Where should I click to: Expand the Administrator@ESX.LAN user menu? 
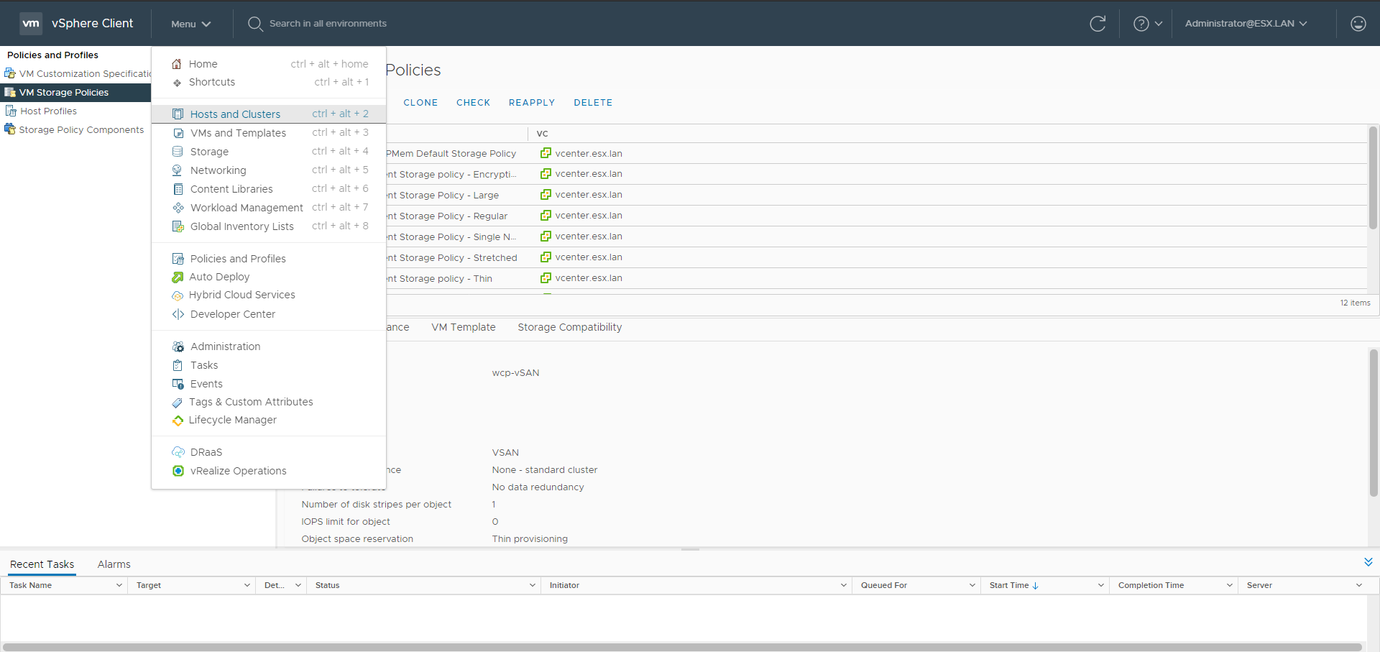click(x=1246, y=24)
